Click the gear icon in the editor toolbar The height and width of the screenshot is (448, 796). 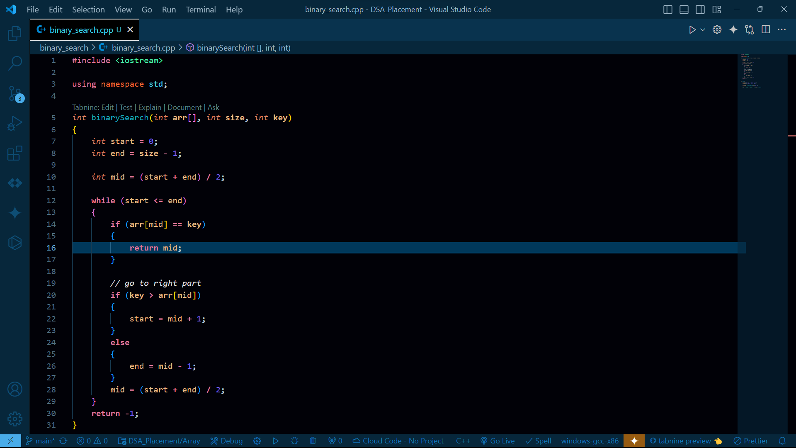717,29
